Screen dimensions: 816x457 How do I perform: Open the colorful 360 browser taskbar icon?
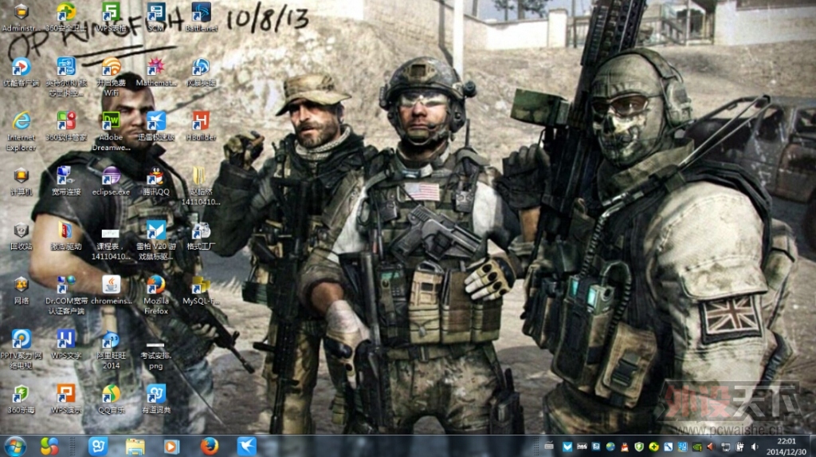point(49,447)
